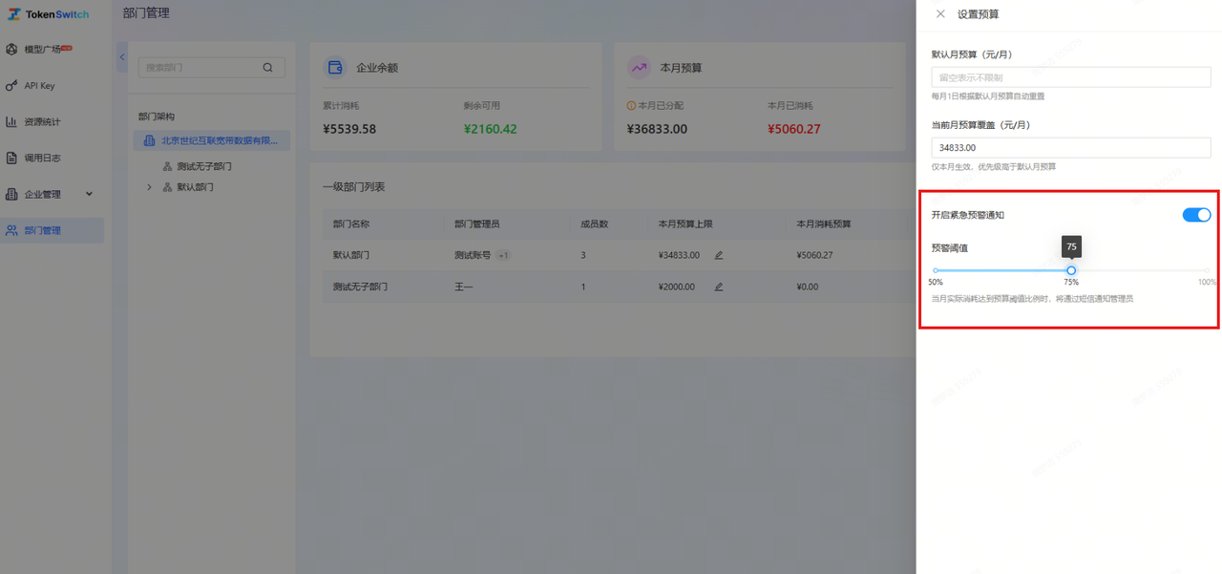Collapse the department panel with the left arrow
This screenshot has height=574, width=1222.
click(x=122, y=57)
